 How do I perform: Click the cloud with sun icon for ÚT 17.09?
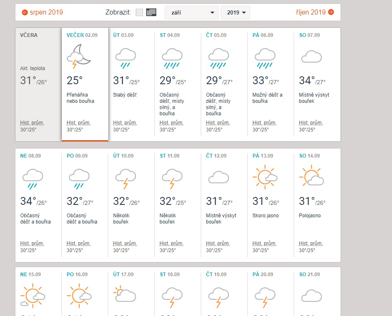(x=125, y=294)
